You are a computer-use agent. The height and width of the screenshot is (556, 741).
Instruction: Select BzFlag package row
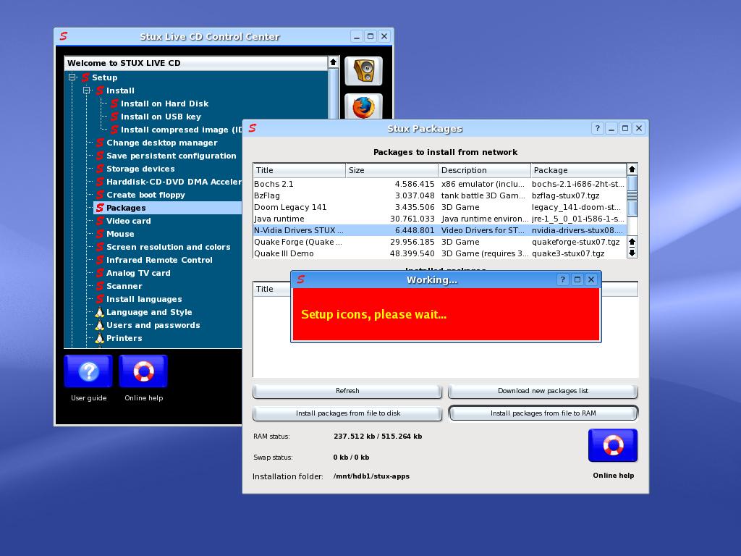coord(439,195)
